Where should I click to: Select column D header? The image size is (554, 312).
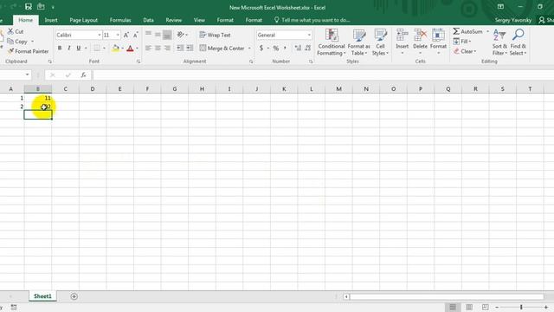click(93, 88)
